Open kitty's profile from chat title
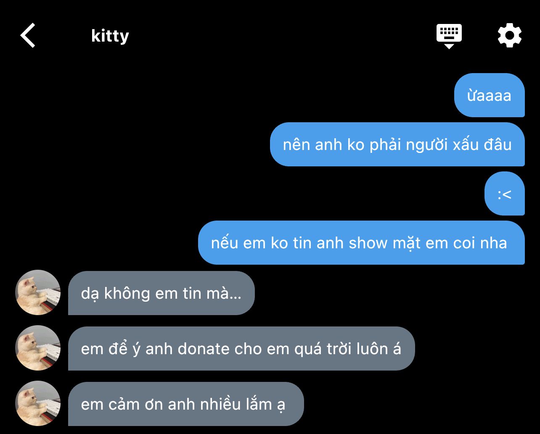540x434 pixels. (110, 36)
